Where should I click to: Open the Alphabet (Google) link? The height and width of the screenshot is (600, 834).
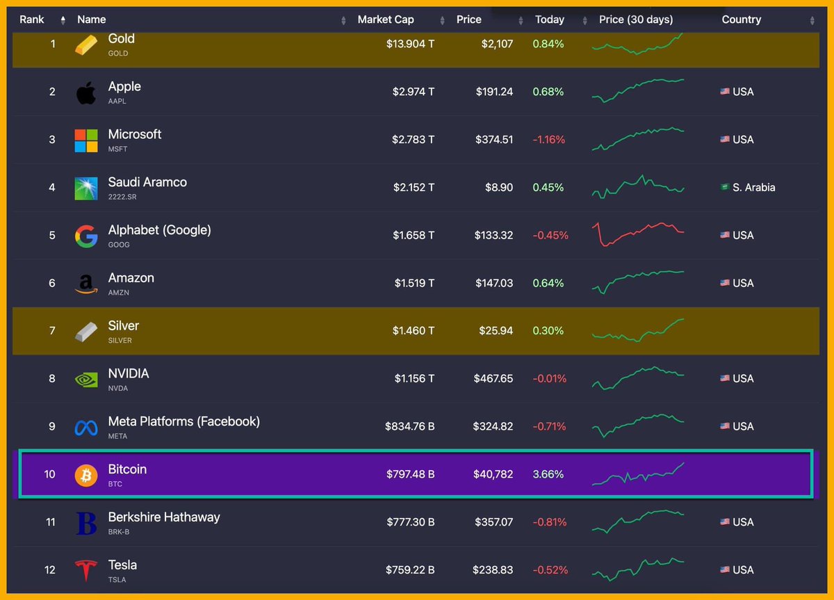point(160,230)
